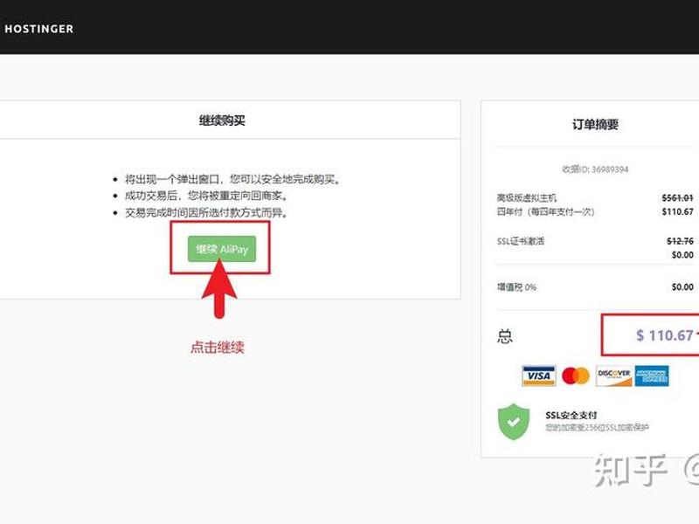699x524 pixels.
Task: Click the 256位SSL加密保护 description text
Action: (597, 427)
